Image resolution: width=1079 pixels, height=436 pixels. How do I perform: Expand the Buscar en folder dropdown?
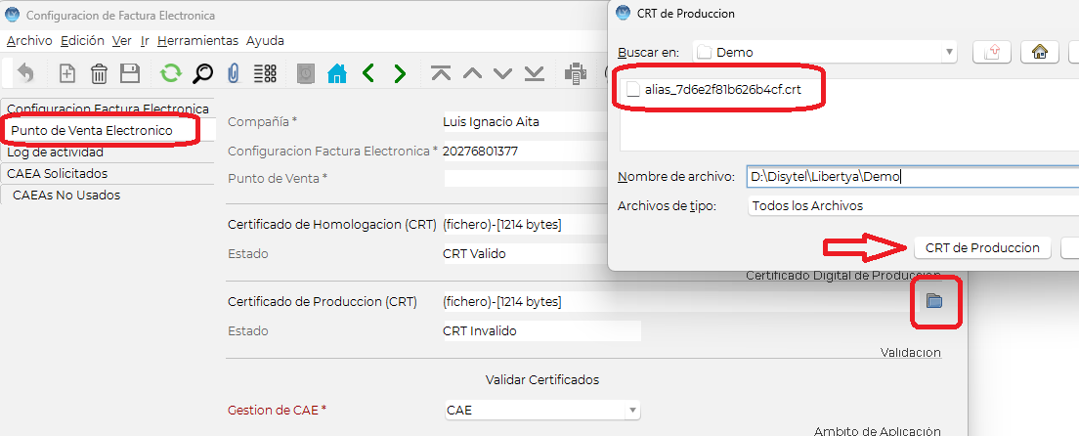click(x=950, y=52)
